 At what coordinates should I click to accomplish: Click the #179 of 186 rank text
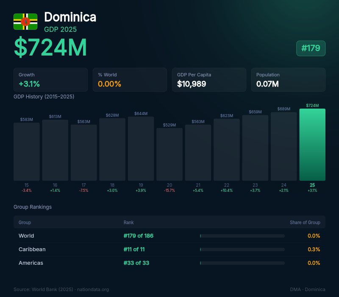point(139,236)
